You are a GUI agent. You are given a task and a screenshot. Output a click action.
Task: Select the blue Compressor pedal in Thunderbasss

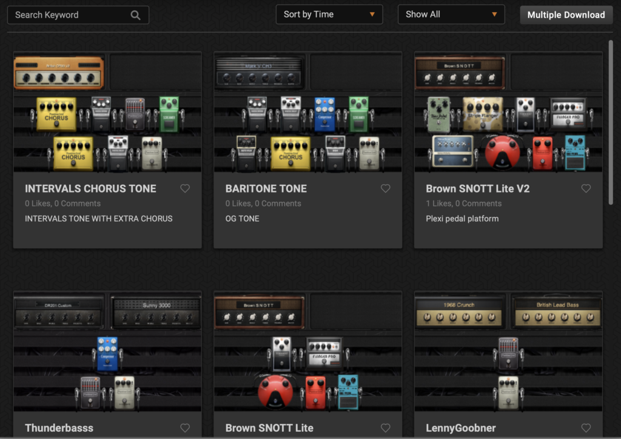pos(107,354)
